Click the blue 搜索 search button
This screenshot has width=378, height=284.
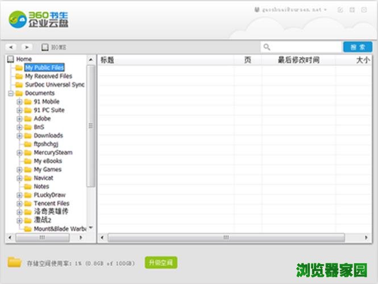[358, 47]
